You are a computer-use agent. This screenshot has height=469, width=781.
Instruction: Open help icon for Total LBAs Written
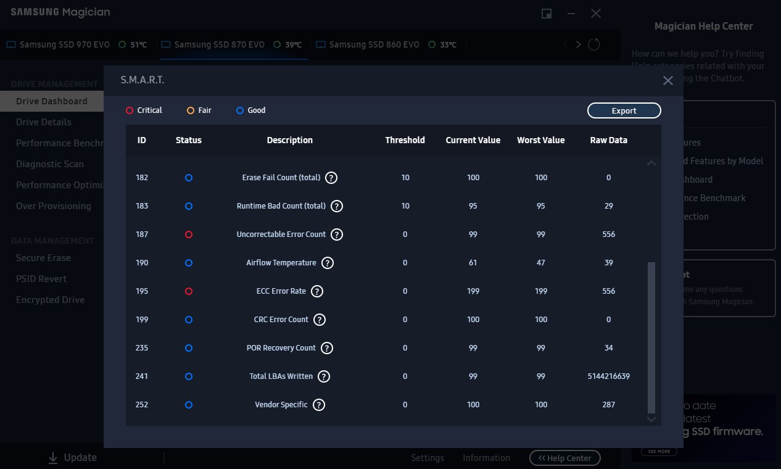tap(324, 376)
